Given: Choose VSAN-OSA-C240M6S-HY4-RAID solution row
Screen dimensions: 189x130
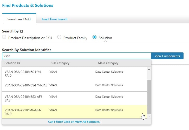Looking at the screenshot, I should point(75,73).
